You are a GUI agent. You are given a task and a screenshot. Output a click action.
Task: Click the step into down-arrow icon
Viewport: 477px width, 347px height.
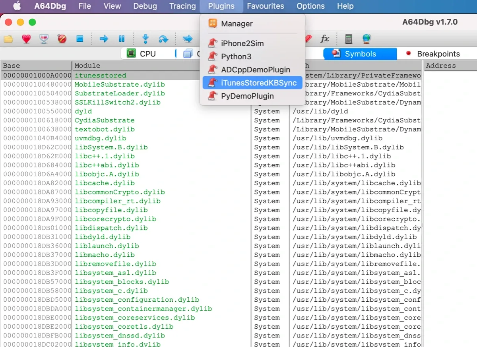[145, 39]
